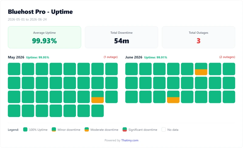Click the No data legend text
This screenshot has height=148, width=243.
173,130
